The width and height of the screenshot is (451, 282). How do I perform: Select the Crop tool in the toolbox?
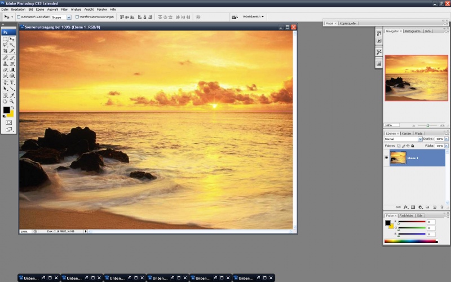5,51
